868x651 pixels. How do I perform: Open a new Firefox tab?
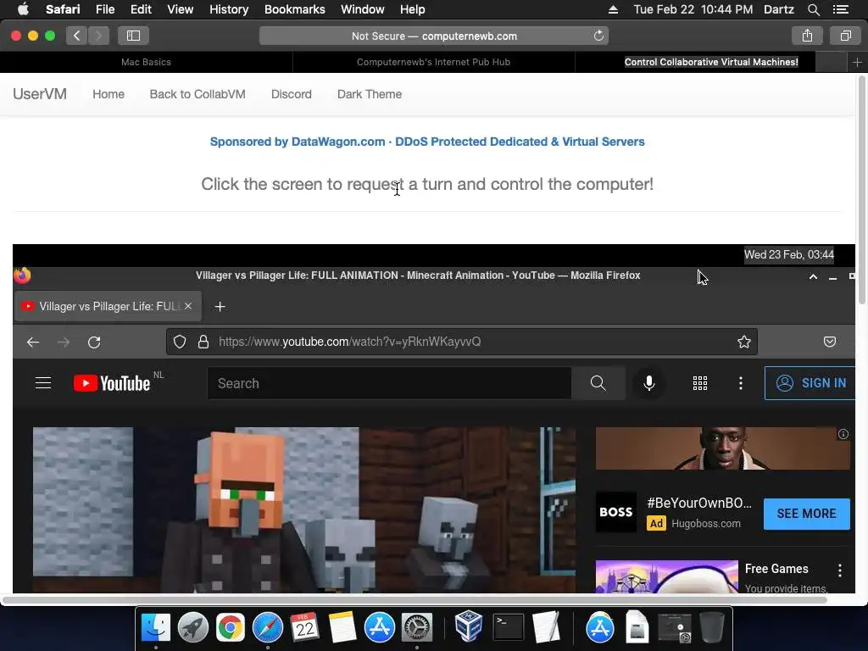(220, 307)
